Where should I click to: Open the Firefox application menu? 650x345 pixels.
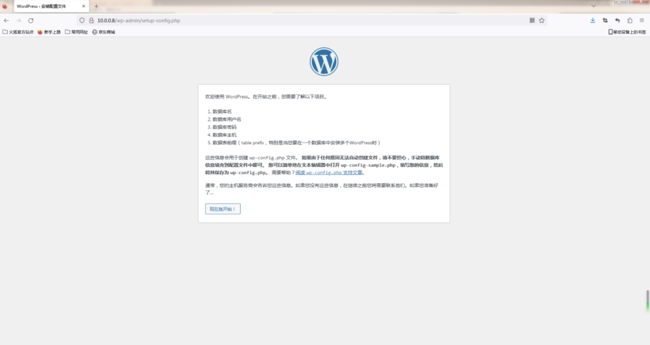click(x=642, y=20)
